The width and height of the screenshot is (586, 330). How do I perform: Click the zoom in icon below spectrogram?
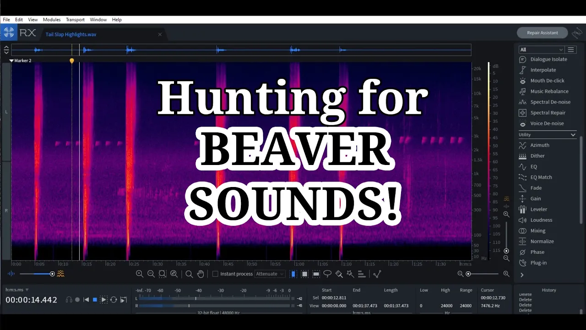tap(140, 274)
